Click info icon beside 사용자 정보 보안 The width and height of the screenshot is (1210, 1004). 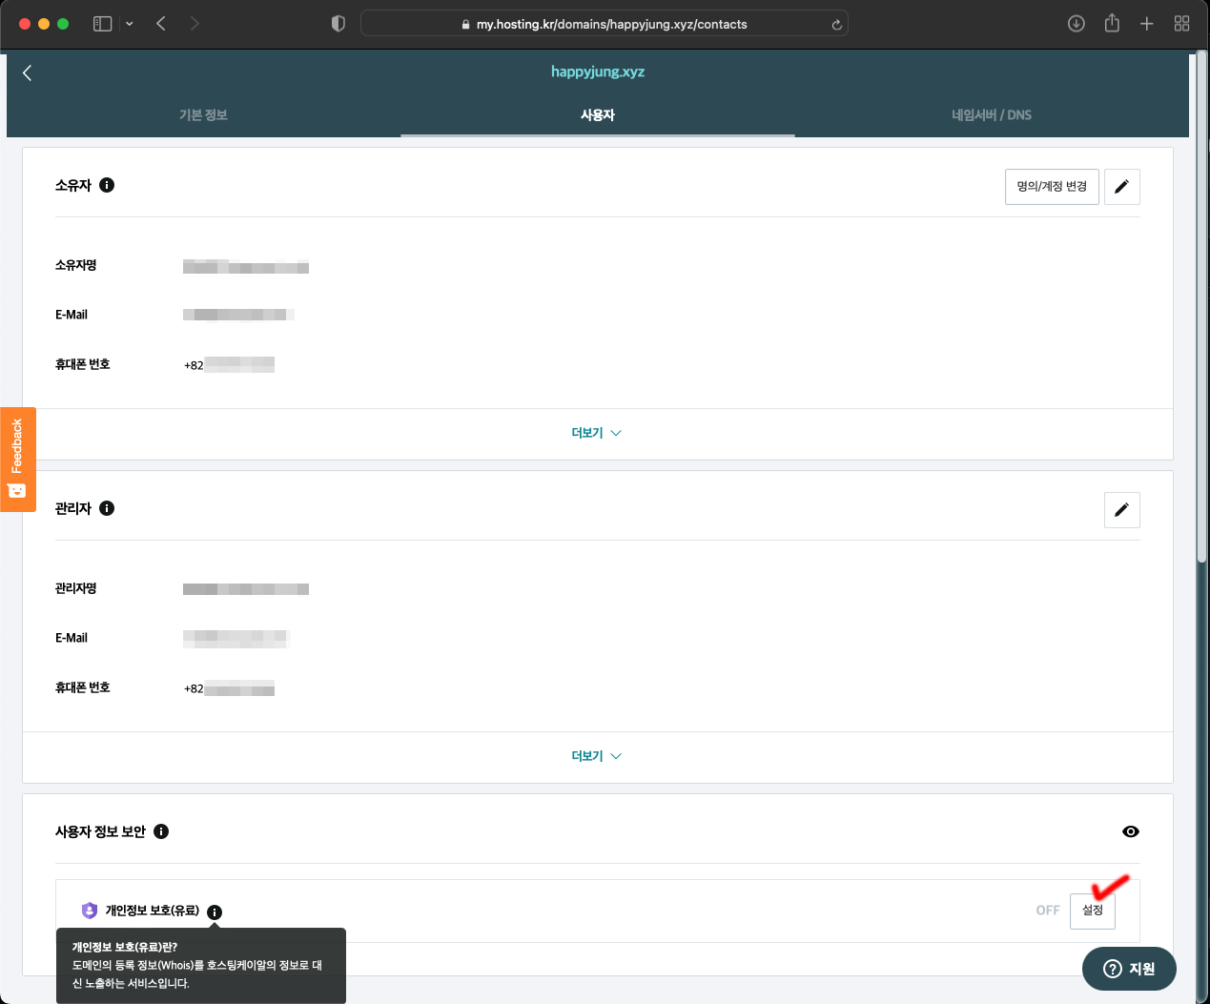161,831
